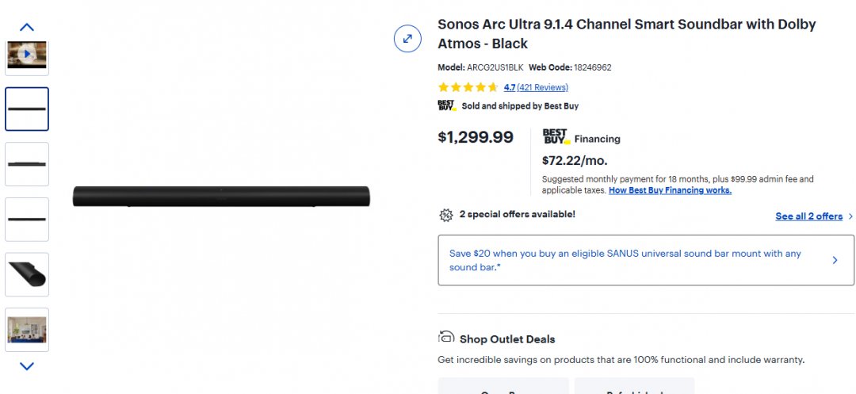Select the currently highlighted front-view soundbar thumbnail
This screenshot has height=394, width=856.
27,109
